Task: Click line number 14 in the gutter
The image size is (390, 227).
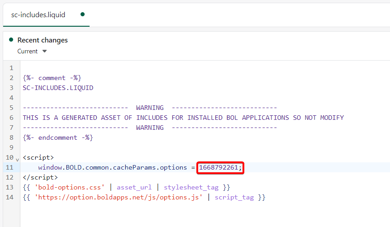Action: click(10, 197)
